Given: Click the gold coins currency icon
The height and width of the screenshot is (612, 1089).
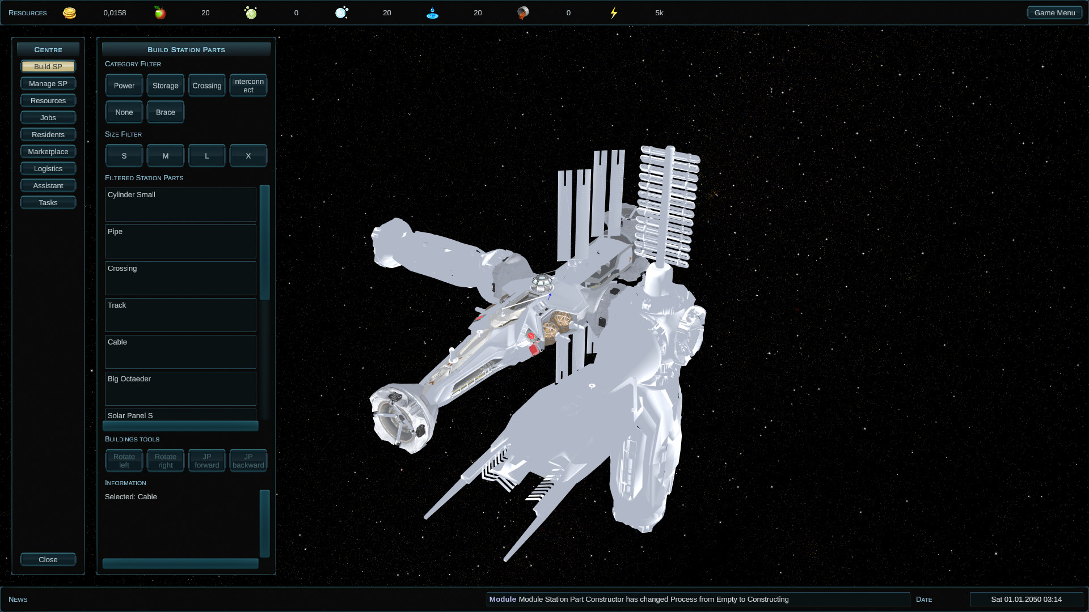Looking at the screenshot, I should (x=69, y=12).
